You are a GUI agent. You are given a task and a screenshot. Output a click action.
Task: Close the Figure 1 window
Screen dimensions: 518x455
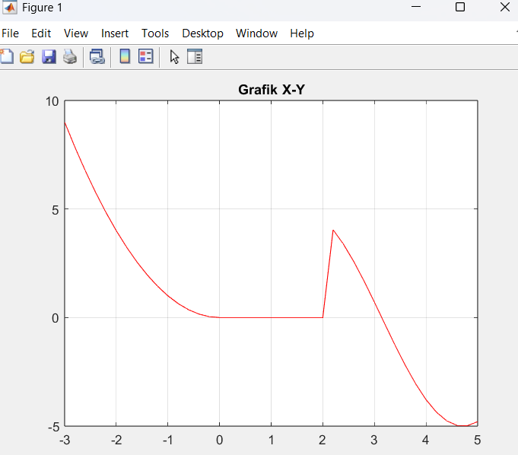(505, 7)
